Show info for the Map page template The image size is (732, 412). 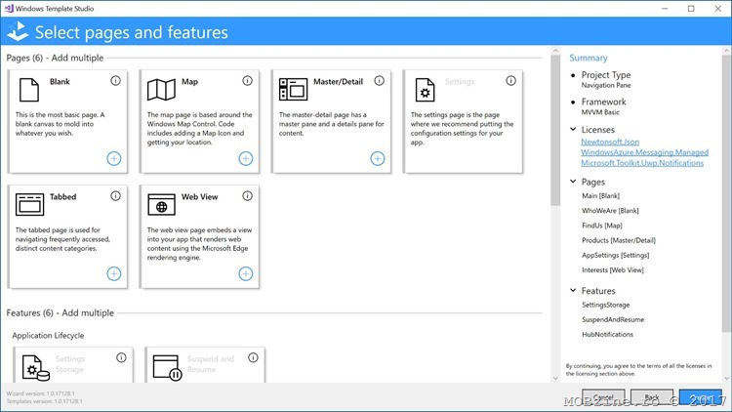247,81
